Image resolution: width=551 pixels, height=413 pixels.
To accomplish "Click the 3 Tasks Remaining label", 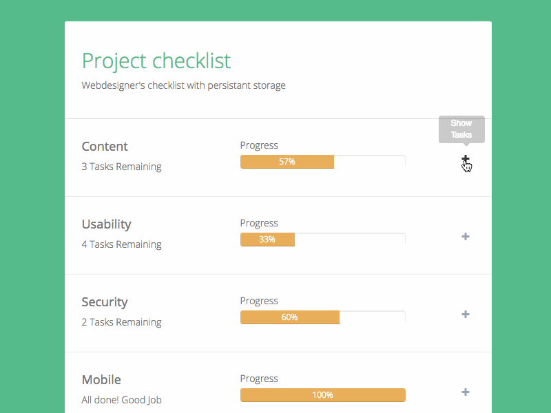I will tap(121, 167).
